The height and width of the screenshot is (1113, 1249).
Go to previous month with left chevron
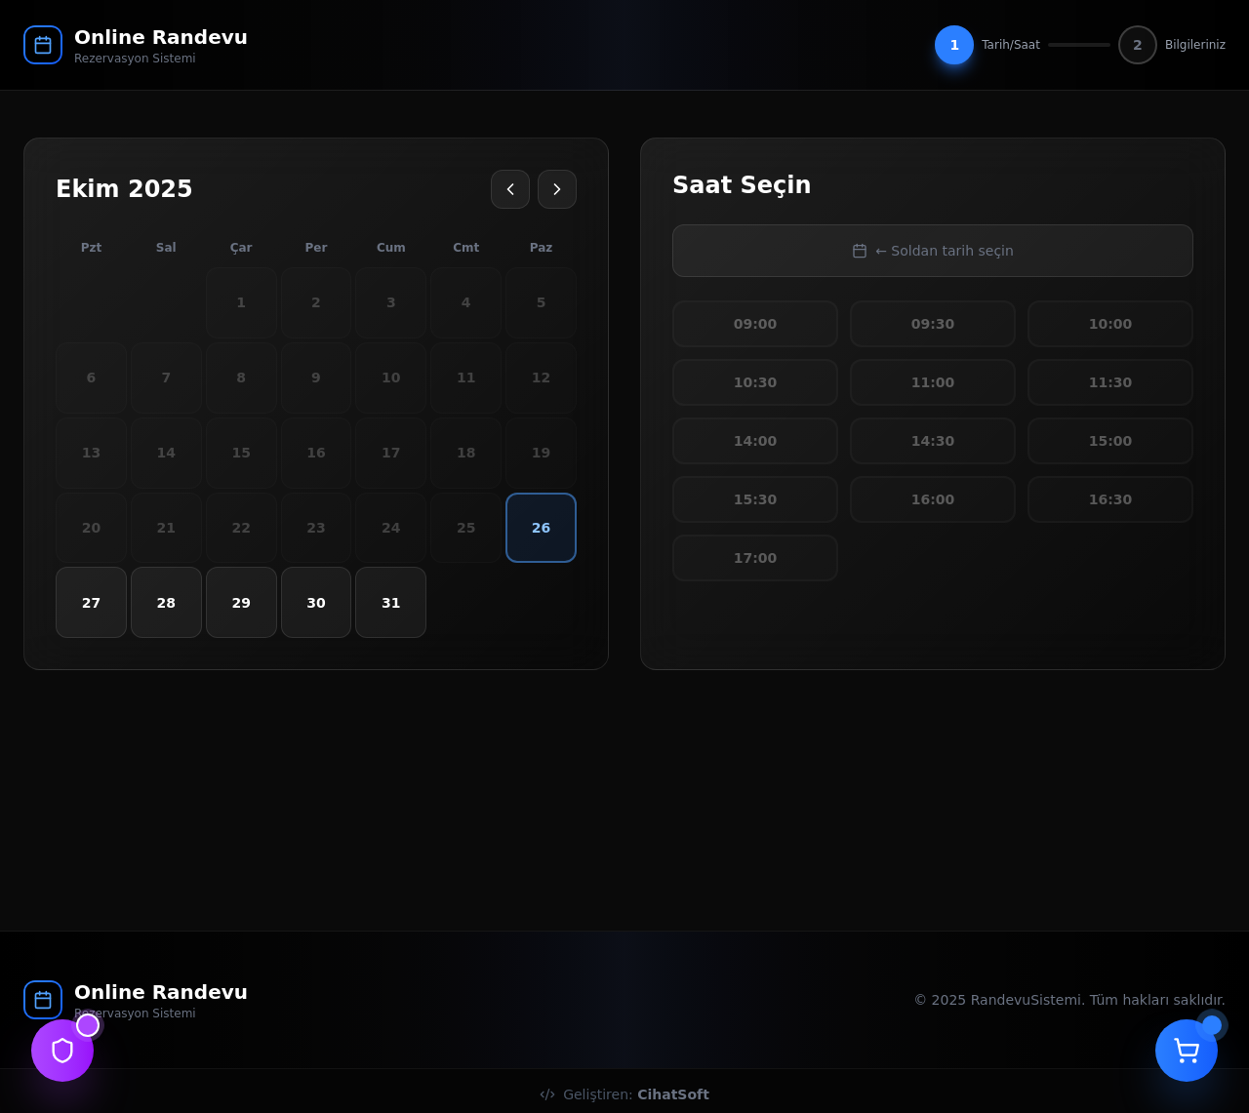[x=510, y=189]
